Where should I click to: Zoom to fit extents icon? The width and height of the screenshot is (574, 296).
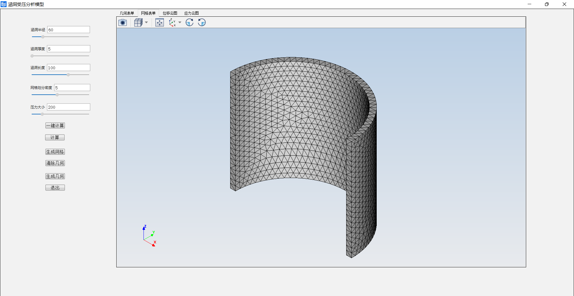(160, 22)
